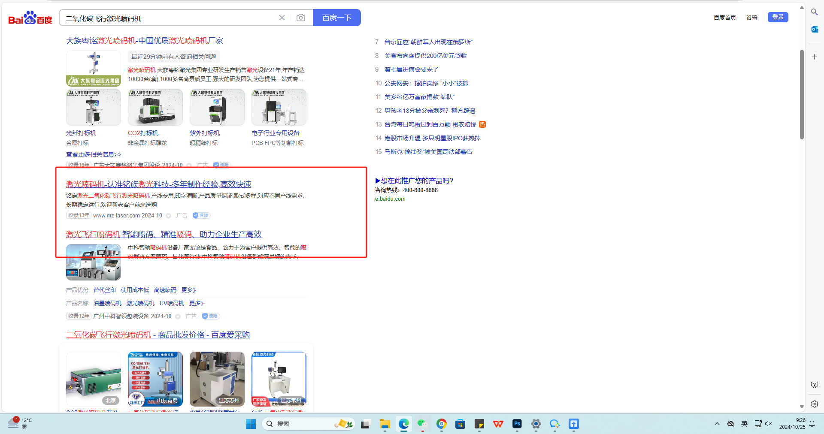
Task: Open the UV喷码机 product link
Action: (172, 303)
